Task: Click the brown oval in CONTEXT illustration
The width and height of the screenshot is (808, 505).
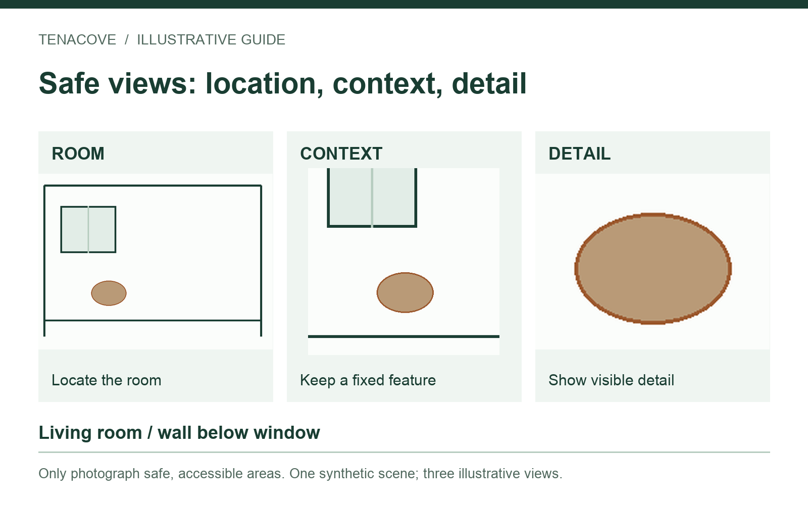Action: tap(405, 293)
